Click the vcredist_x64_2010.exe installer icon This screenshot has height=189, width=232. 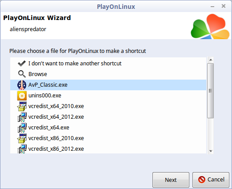22,106
